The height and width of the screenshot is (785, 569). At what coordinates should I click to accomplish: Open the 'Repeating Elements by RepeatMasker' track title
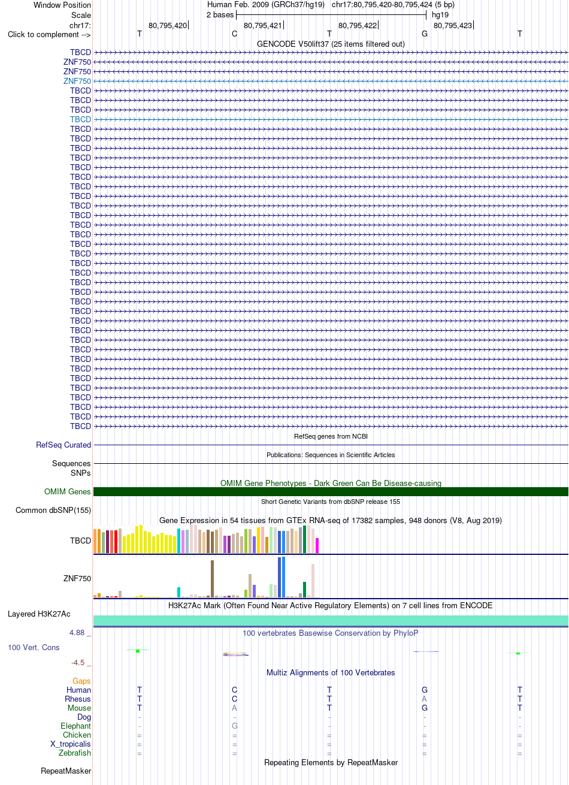331,763
